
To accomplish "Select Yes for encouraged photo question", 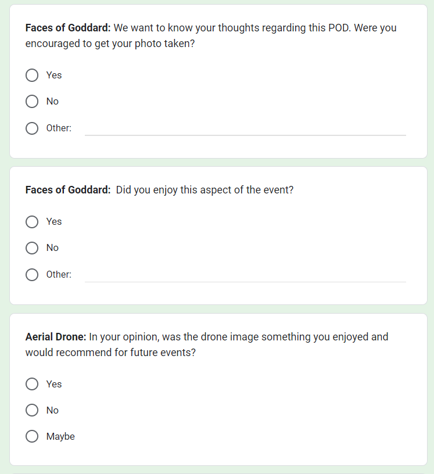I will (x=32, y=76).
